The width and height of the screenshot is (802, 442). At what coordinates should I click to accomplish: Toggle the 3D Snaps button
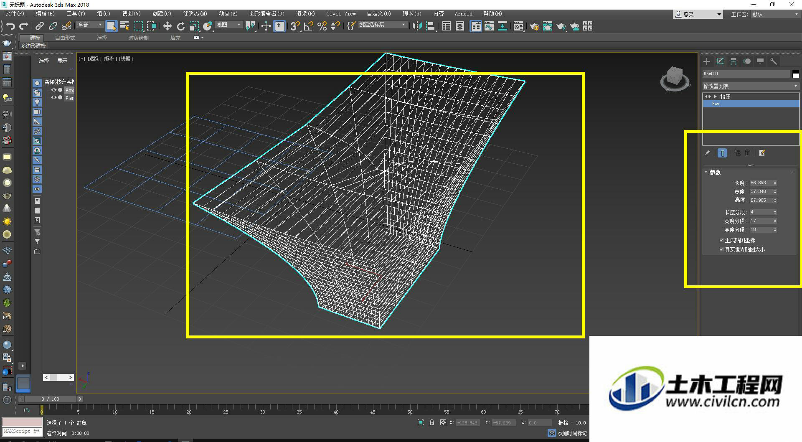pos(295,26)
